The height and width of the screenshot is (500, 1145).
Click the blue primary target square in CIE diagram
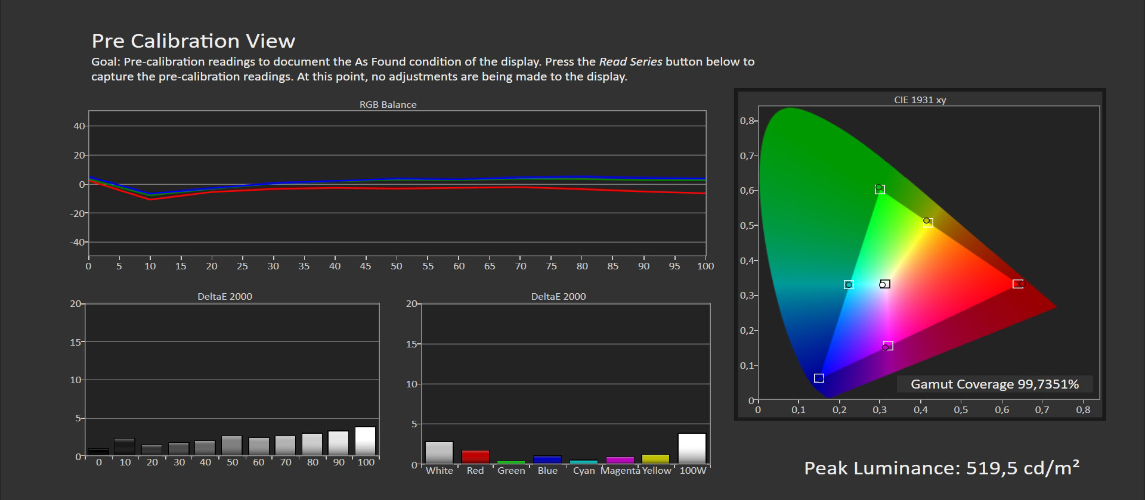[819, 378]
